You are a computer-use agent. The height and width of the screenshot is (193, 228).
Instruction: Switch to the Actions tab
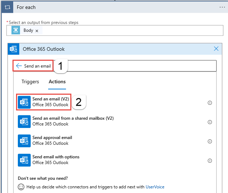(57, 81)
